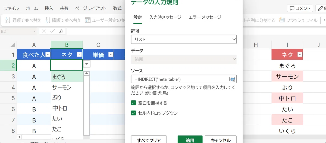Image resolution: width=326 pixels, height=143 pixels.
Task: Open the 数式 ribbon tab
Action: [117, 8]
